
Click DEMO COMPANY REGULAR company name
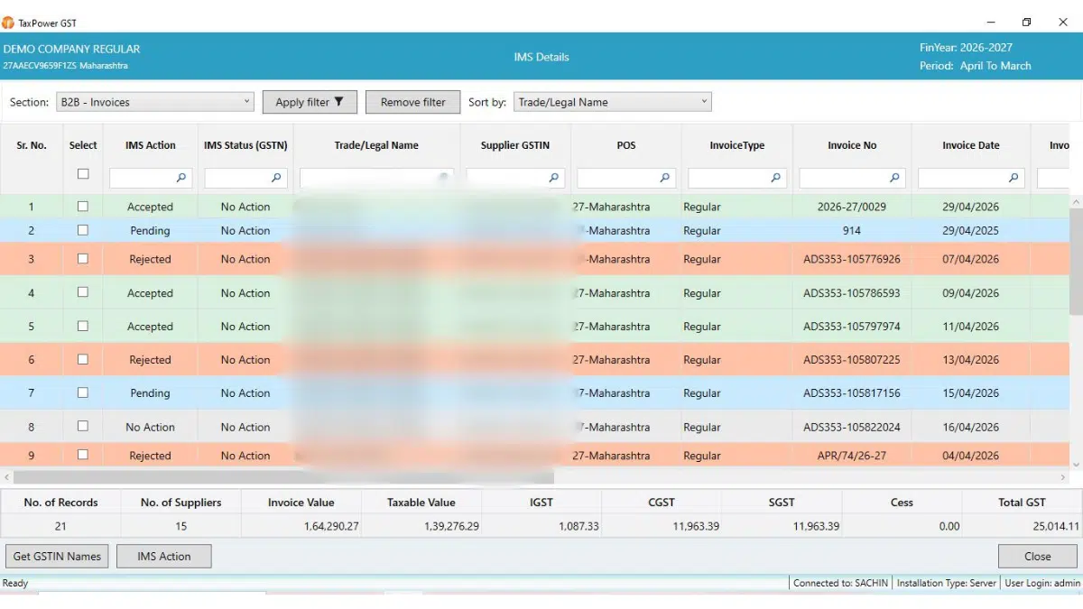click(72, 49)
